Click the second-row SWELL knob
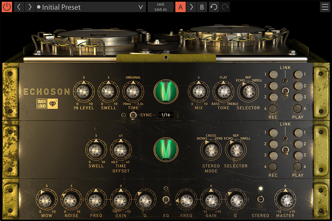 [x=96, y=150]
